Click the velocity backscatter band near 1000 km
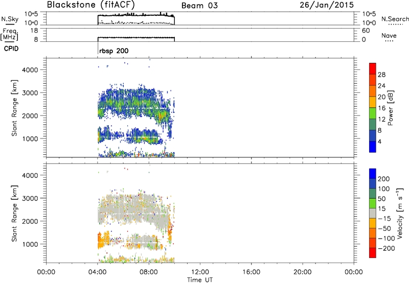 click(130, 241)
